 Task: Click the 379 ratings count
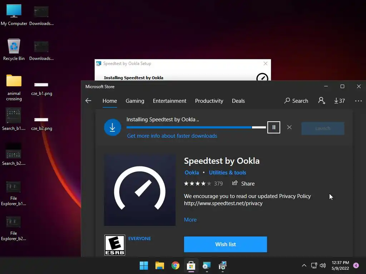218,184
